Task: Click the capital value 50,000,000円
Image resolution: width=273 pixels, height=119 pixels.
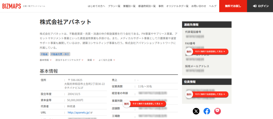Action: click(75, 100)
